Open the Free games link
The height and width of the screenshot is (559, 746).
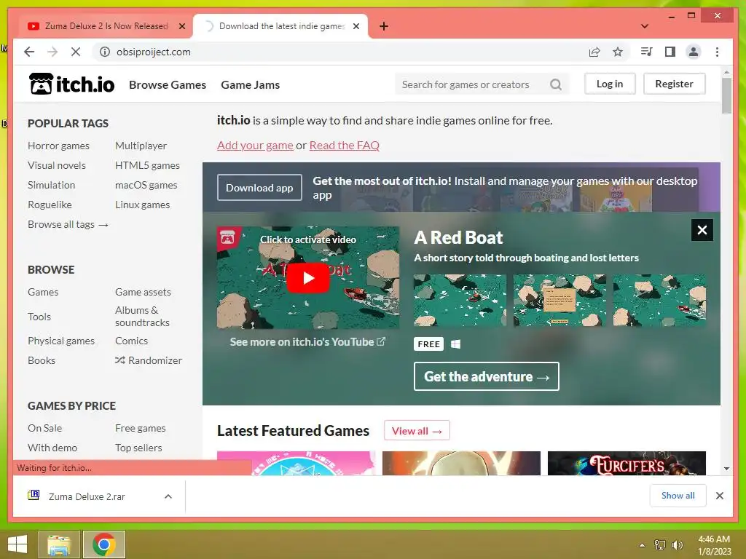[141, 428]
